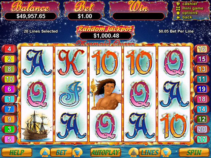The image size is (211, 158).
Task: Increase bet with the up arrow
Action: 45,152
